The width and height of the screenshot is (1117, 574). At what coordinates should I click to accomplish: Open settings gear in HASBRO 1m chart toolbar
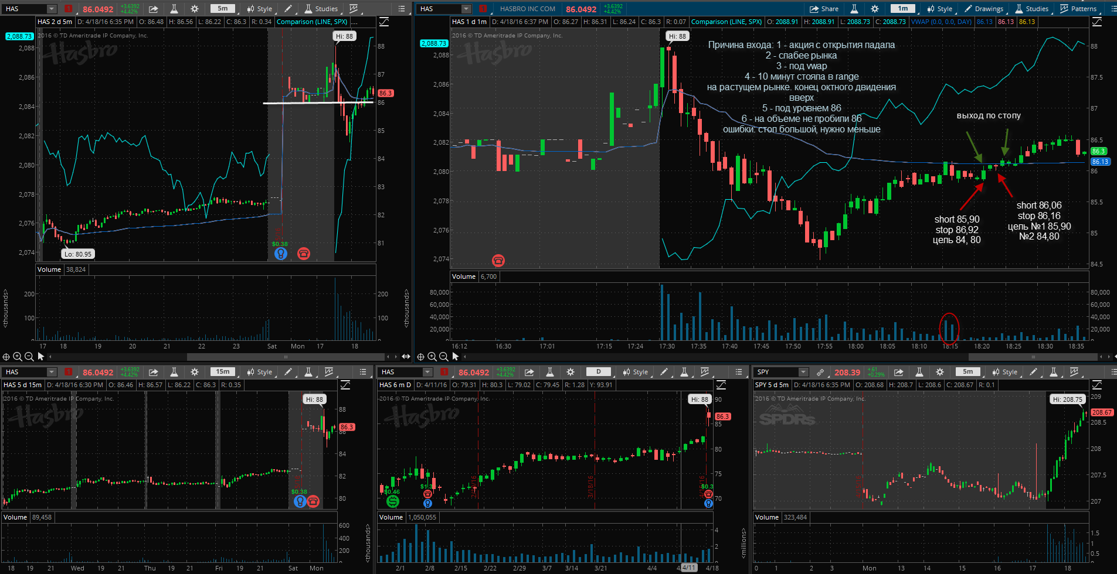[875, 9]
